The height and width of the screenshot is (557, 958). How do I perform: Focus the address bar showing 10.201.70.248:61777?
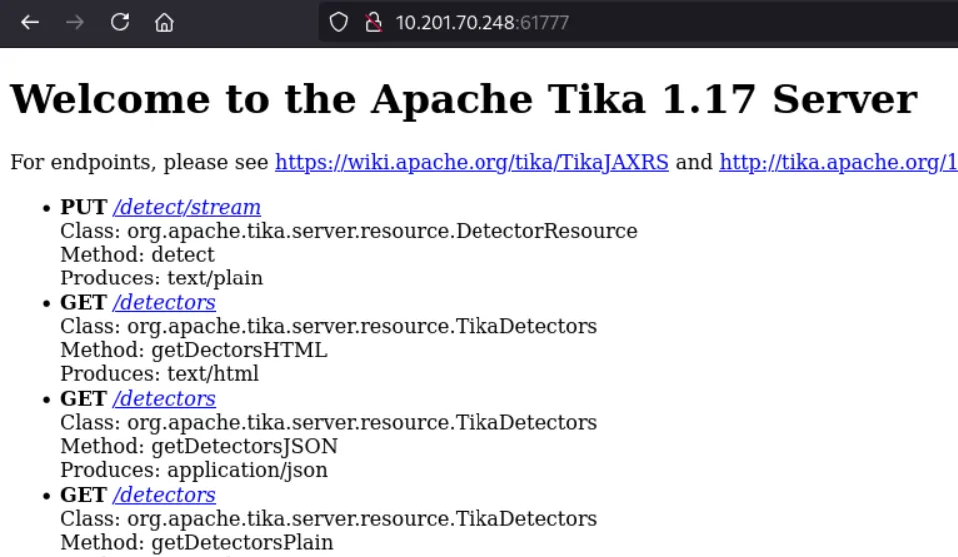(x=638, y=23)
